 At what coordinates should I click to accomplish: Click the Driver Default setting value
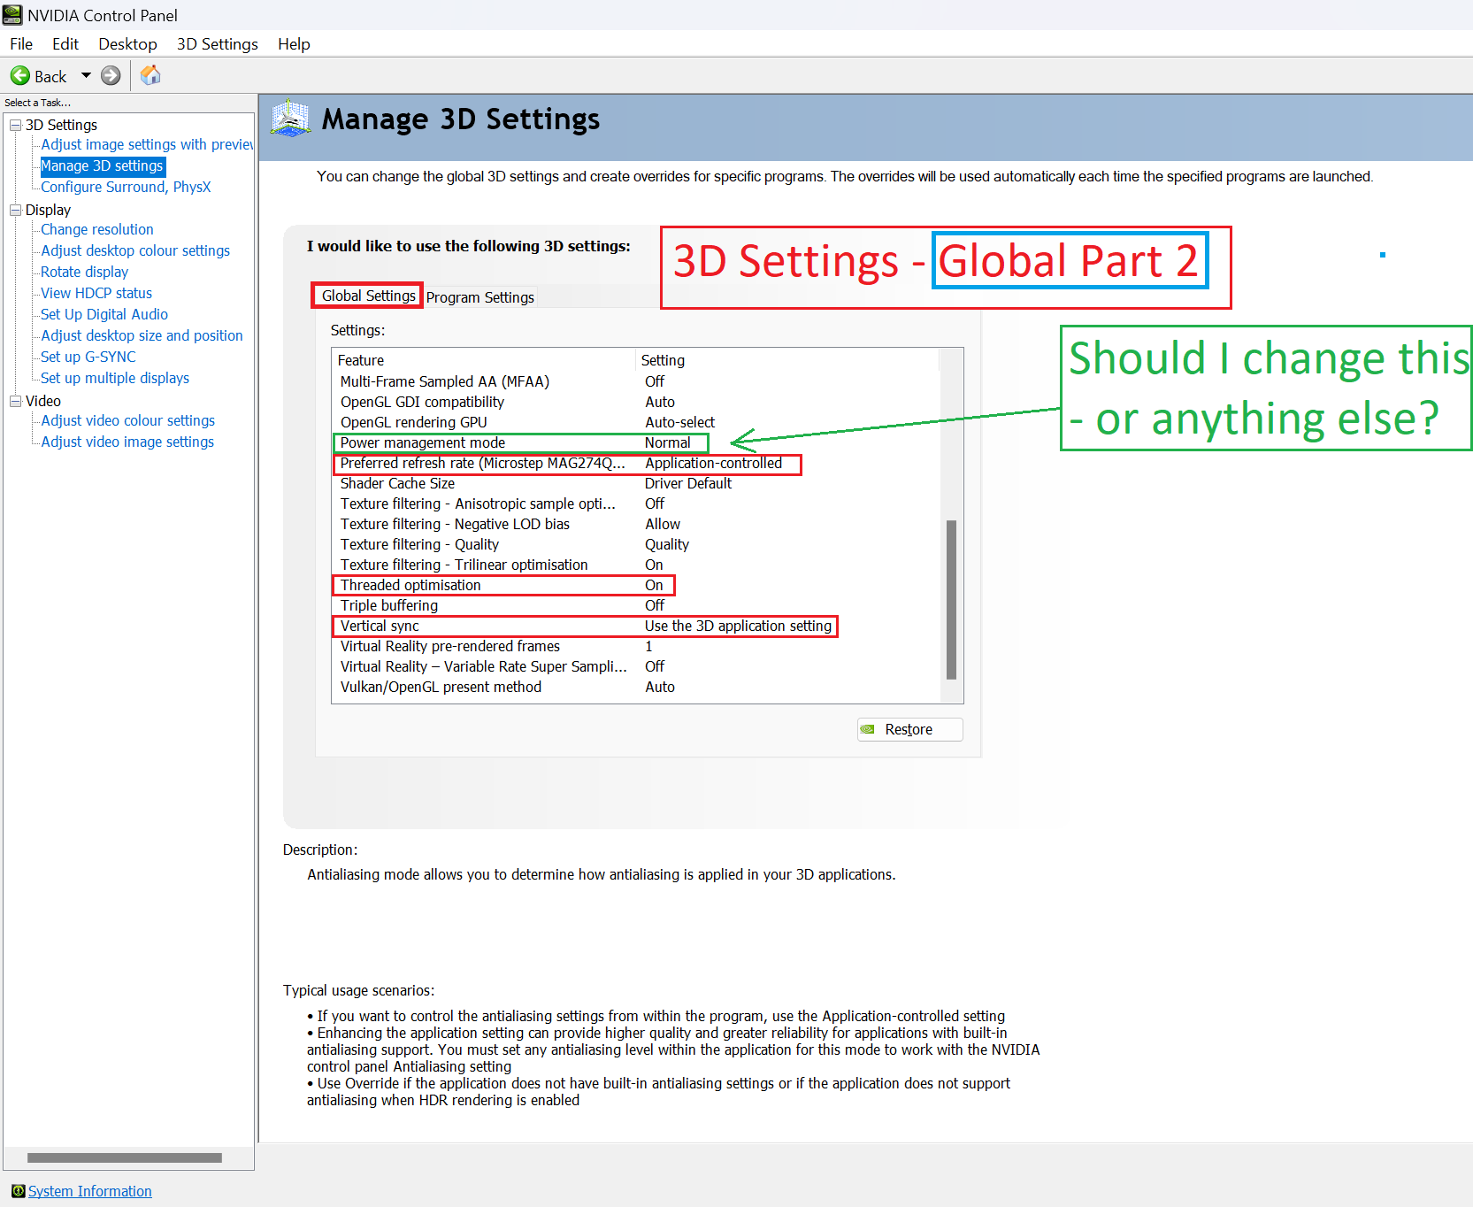click(x=688, y=483)
